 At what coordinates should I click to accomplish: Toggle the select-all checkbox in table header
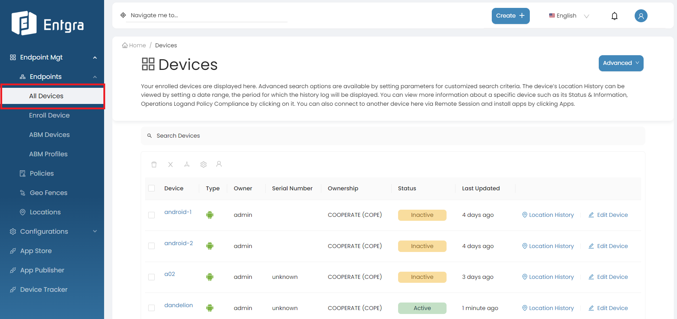(151, 189)
